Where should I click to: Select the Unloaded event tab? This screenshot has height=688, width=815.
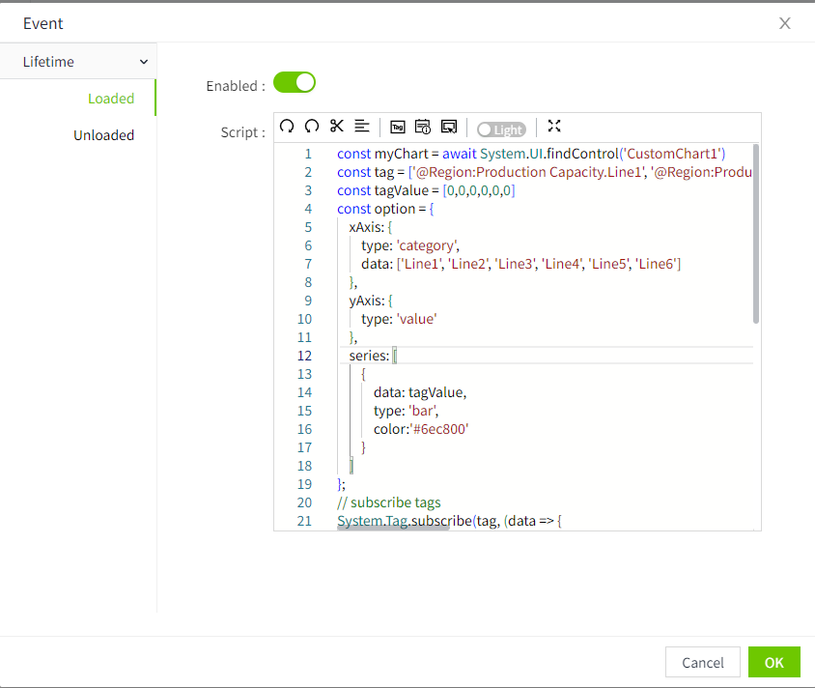[x=103, y=135]
